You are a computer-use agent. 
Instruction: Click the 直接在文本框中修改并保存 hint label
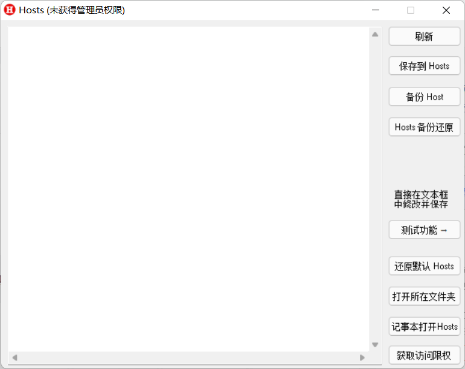[x=421, y=199]
